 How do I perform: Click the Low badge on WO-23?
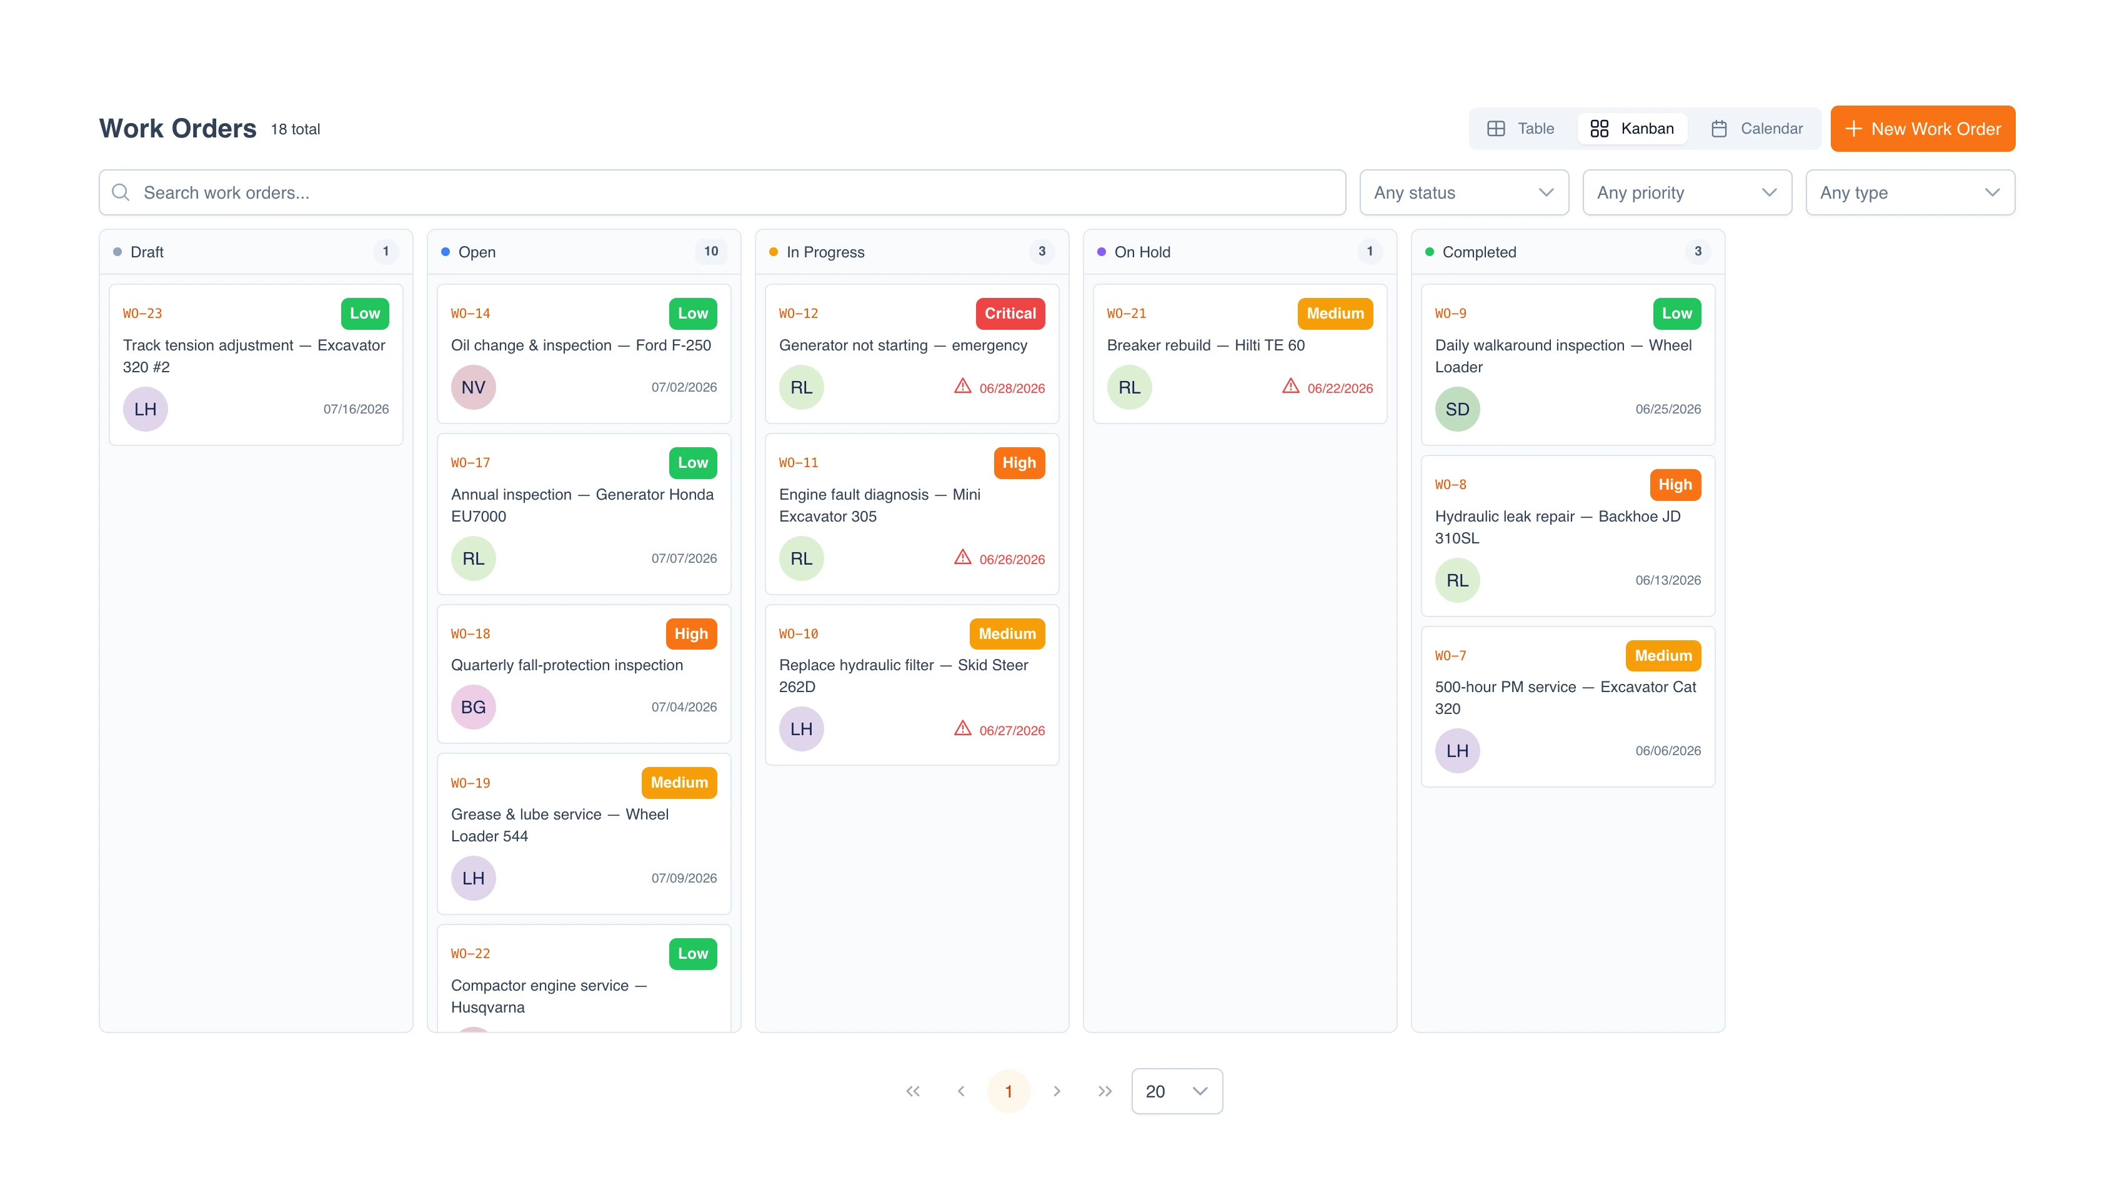tap(364, 314)
